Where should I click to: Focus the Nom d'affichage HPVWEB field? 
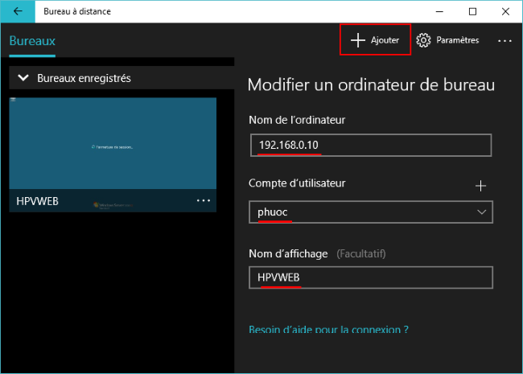click(370, 277)
